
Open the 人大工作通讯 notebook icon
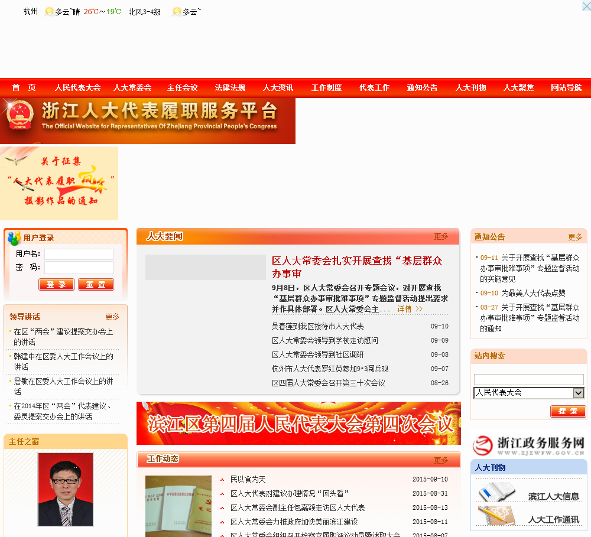(497, 515)
